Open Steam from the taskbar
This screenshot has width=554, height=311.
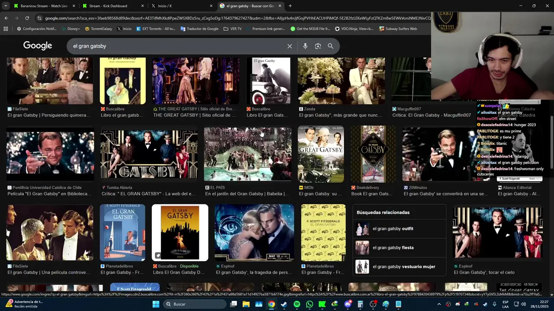(284, 304)
